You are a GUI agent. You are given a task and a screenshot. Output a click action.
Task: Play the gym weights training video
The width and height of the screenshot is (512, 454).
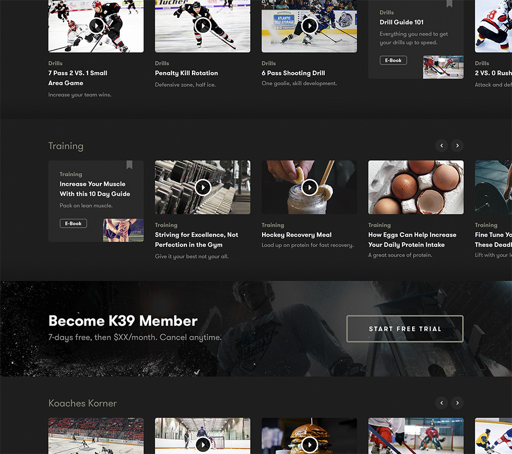(x=203, y=188)
